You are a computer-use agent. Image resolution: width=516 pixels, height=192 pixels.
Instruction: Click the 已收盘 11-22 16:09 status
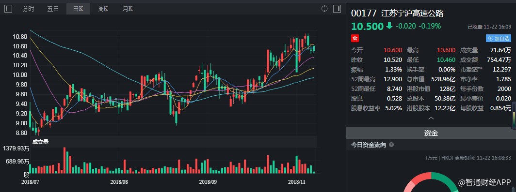[x=489, y=27]
